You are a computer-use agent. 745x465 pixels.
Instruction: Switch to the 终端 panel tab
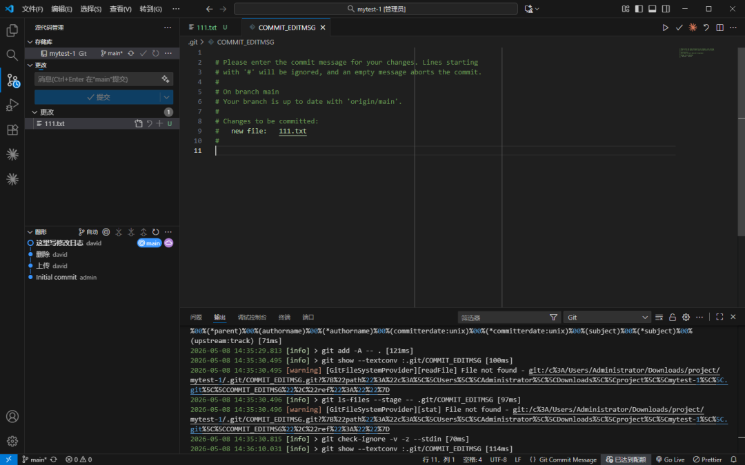click(x=284, y=317)
